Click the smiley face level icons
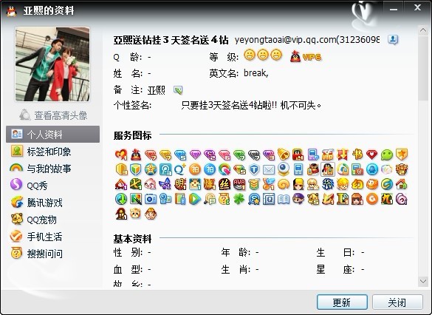Viewport: 432px width, 315px height. [x=263, y=55]
